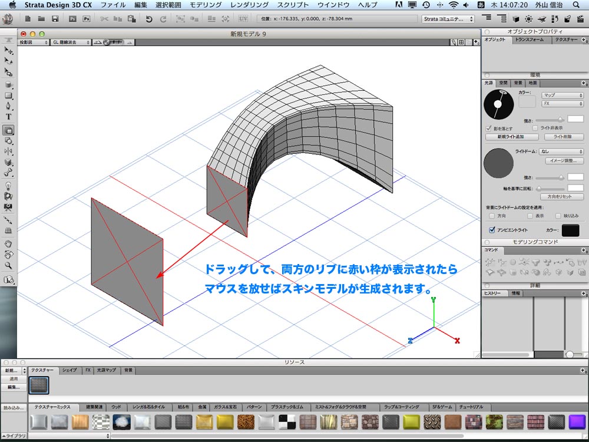Click the 新規ライト追加 button
Screen dimensions: 589x442
511,137
